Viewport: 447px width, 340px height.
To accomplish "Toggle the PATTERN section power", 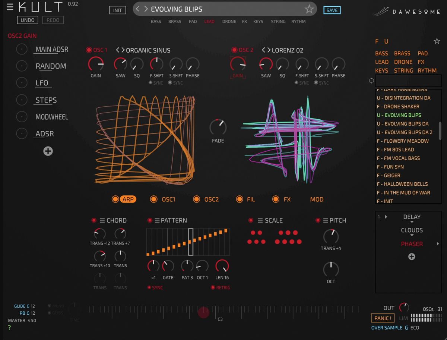I will click(150, 220).
